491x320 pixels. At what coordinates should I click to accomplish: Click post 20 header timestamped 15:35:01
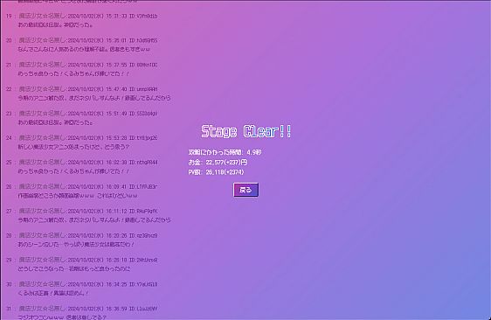tap(82, 40)
